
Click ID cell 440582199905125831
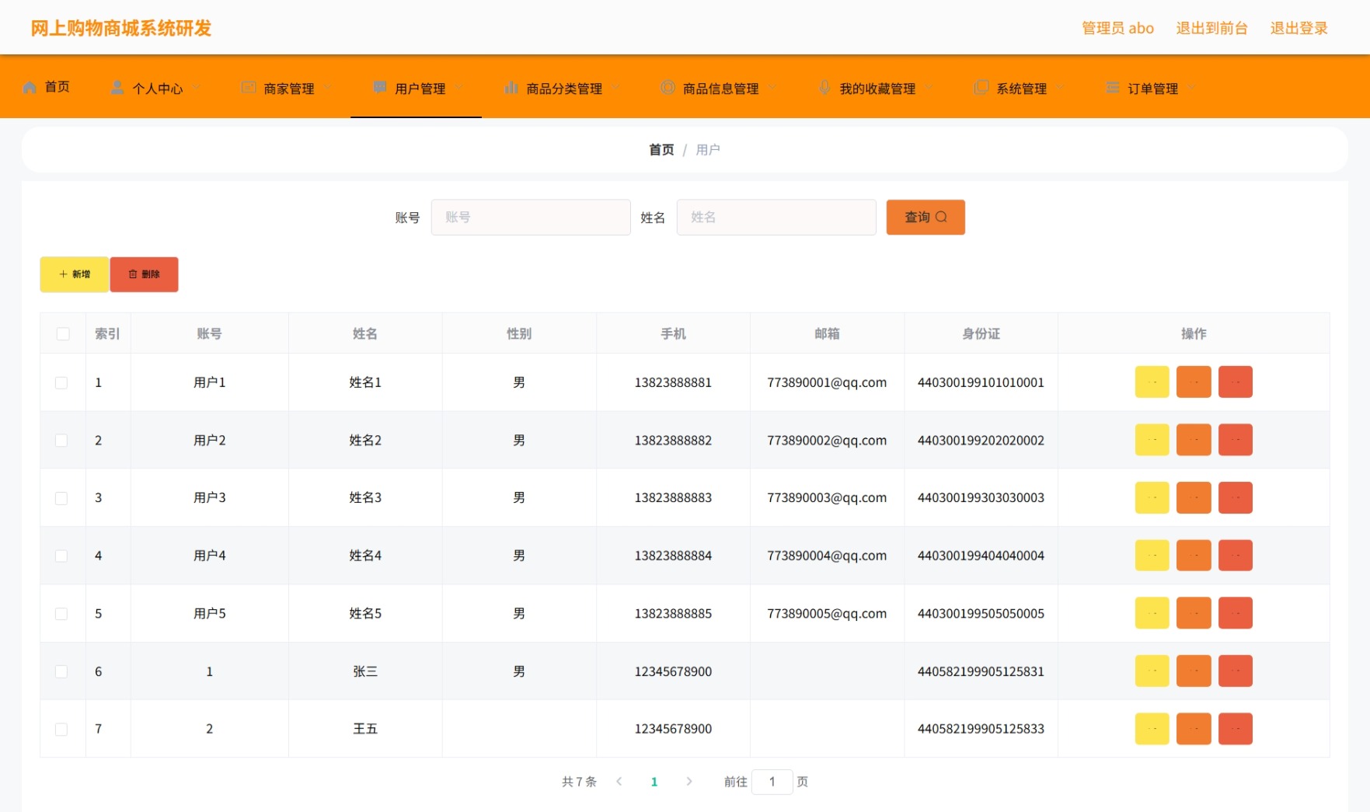coord(981,671)
